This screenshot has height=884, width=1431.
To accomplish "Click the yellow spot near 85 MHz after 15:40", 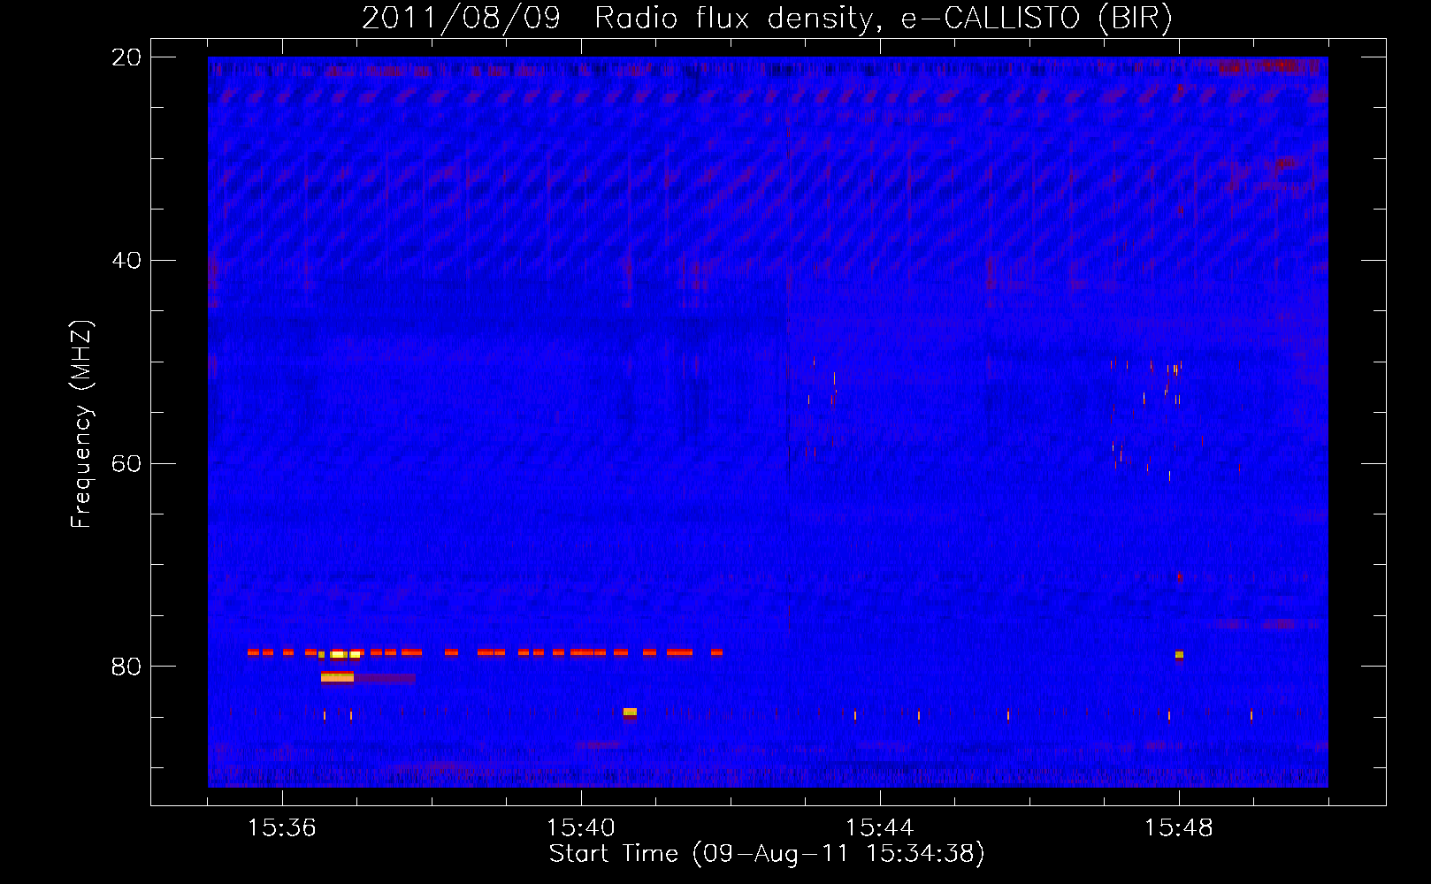I will pyautogui.click(x=630, y=713).
